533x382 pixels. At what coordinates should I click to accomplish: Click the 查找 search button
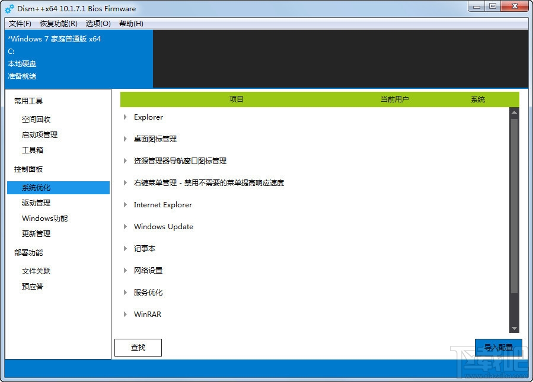pyautogui.click(x=138, y=347)
